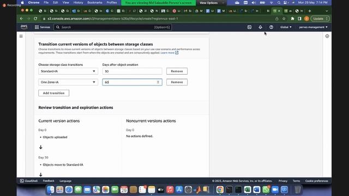
Task: Open Feedback in the footer
Action: point(49,181)
